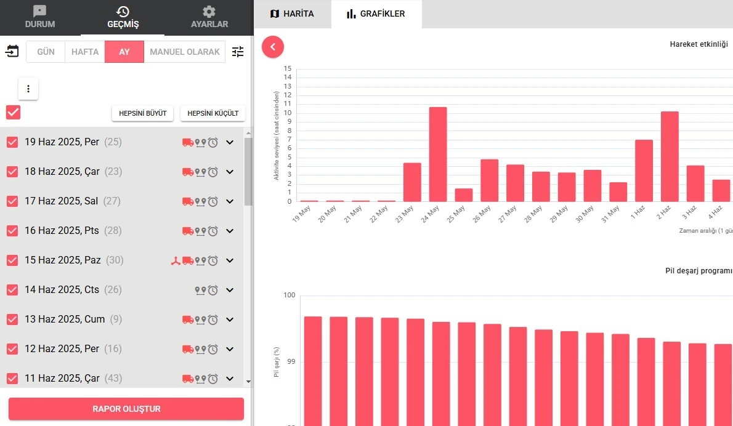Click the map pins icon on 14 Haz 2025 row

coord(201,290)
